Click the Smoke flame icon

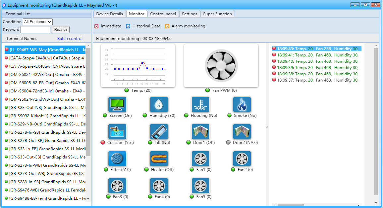click(242, 105)
